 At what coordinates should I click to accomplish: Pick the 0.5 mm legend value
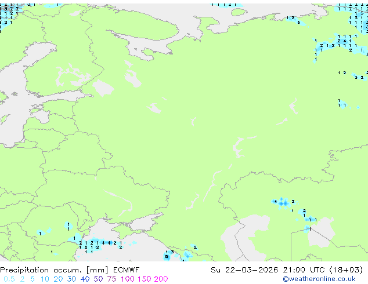pos(9,279)
